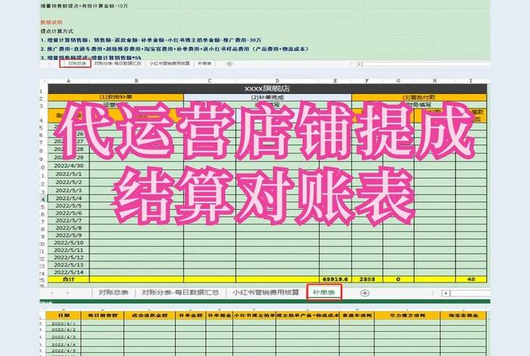Click the 提点计算方式 line in the top spreadsheet
Screen dimensions: 530x356
tap(57, 31)
